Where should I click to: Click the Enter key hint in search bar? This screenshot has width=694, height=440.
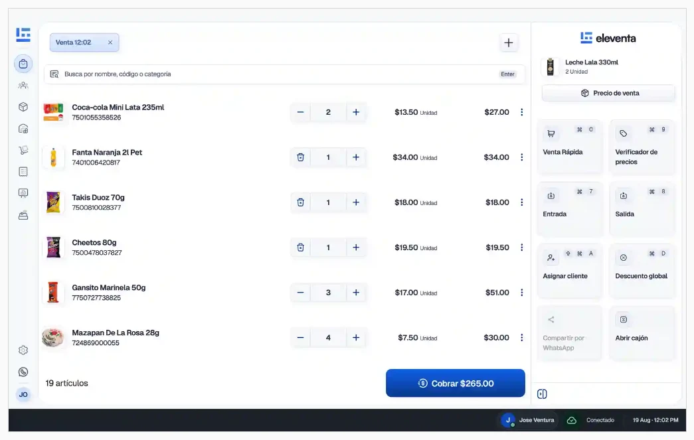[507, 74]
